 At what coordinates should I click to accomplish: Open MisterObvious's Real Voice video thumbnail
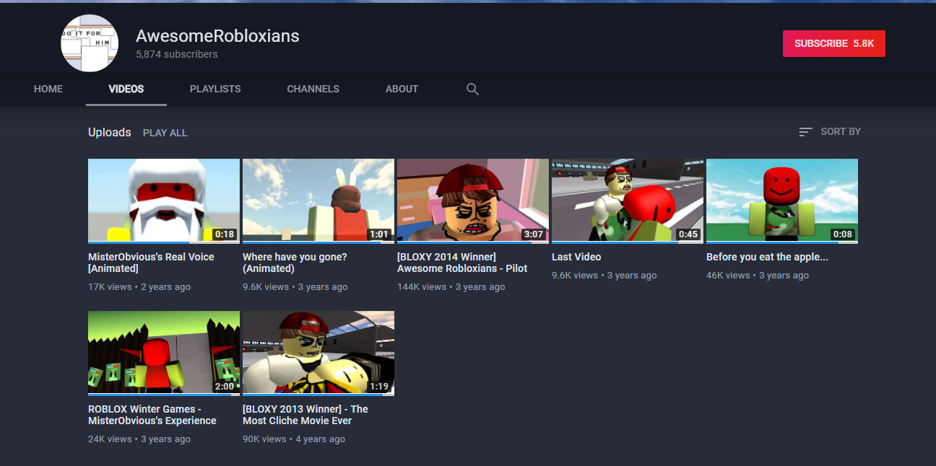164,201
